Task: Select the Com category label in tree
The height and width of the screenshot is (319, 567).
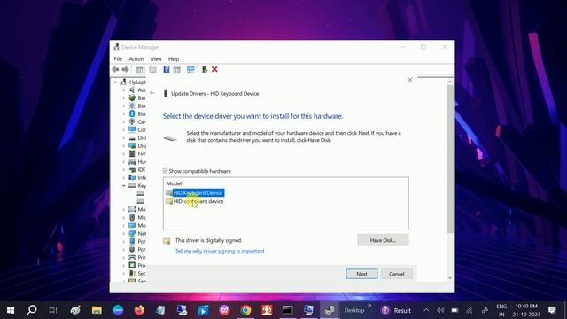Action: [142, 130]
